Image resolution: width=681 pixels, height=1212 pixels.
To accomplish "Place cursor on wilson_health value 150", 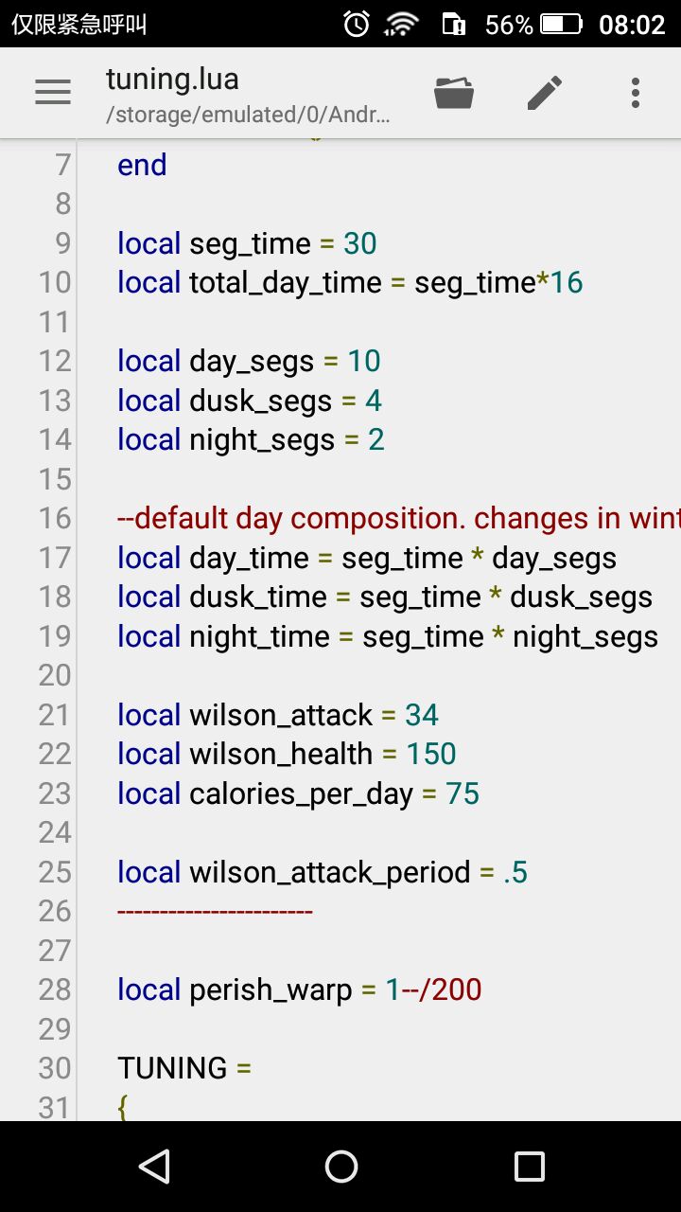I will tap(431, 754).
